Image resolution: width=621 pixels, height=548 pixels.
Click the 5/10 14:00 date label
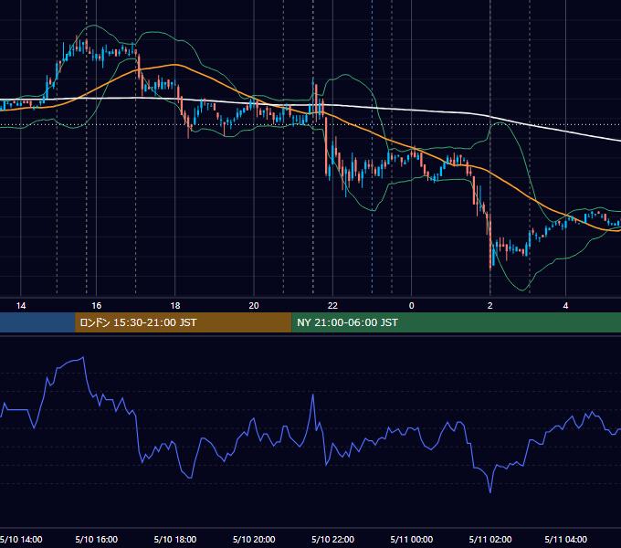[21, 539]
